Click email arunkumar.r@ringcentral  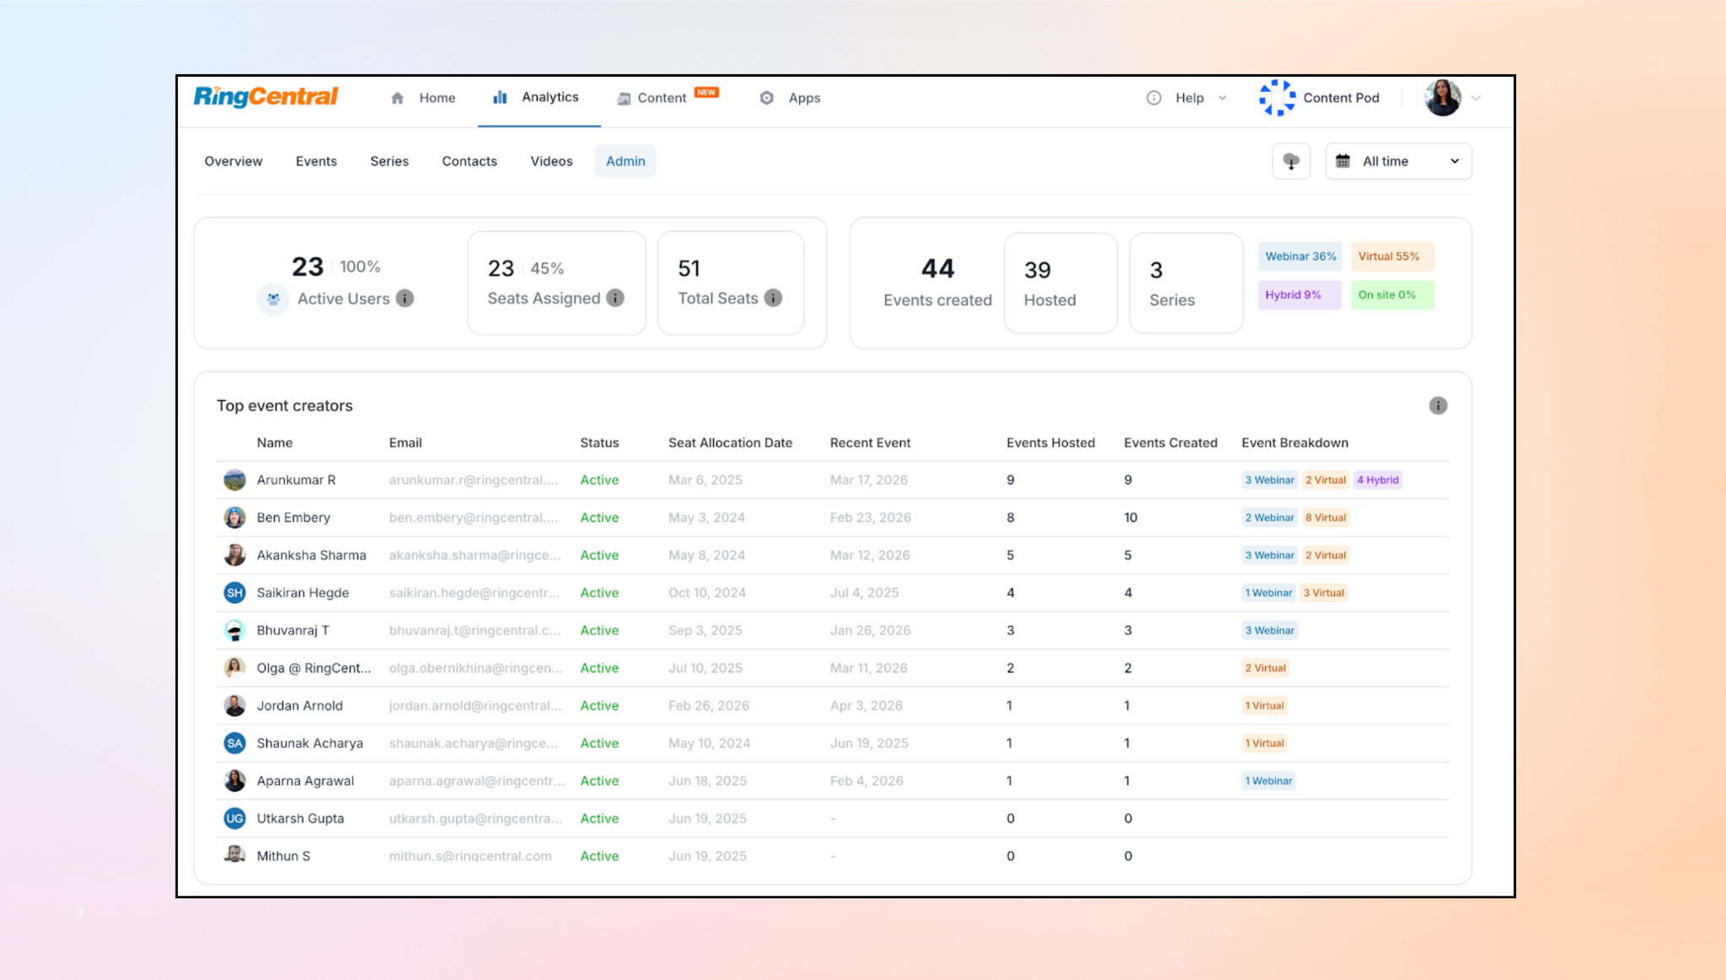pyautogui.click(x=473, y=480)
